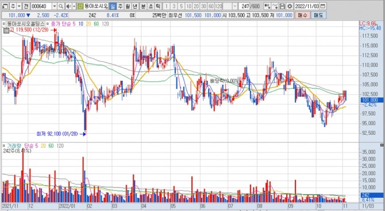Click the 2022/11/03 date input field
This screenshot has height=211, width=385.
click(307, 6)
